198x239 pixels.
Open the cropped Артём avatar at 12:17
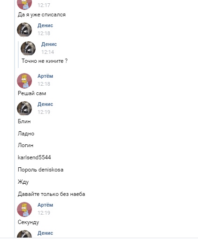point(24,5)
